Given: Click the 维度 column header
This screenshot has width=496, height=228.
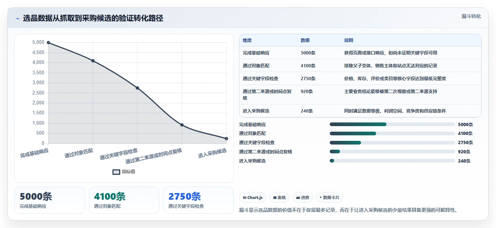Looking at the screenshot, I should click(247, 40).
